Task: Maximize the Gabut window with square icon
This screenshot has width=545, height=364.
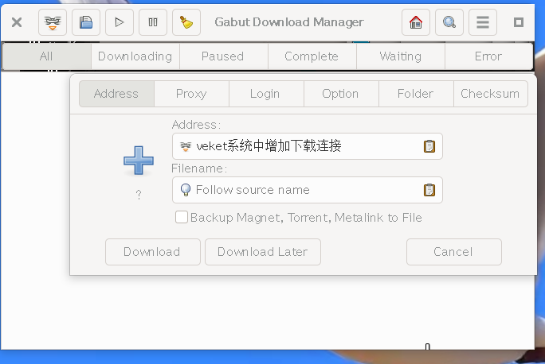Action: [x=519, y=22]
